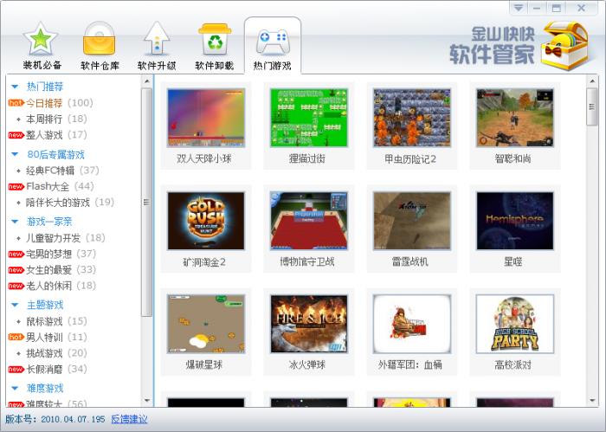The image size is (606, 432).
Task: Open the 狸猫过街 game thumbnail
Action: (x=309, y=118)
